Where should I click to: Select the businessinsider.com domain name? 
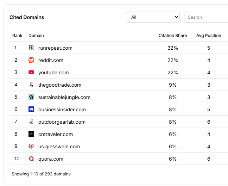tap(62, 110)
